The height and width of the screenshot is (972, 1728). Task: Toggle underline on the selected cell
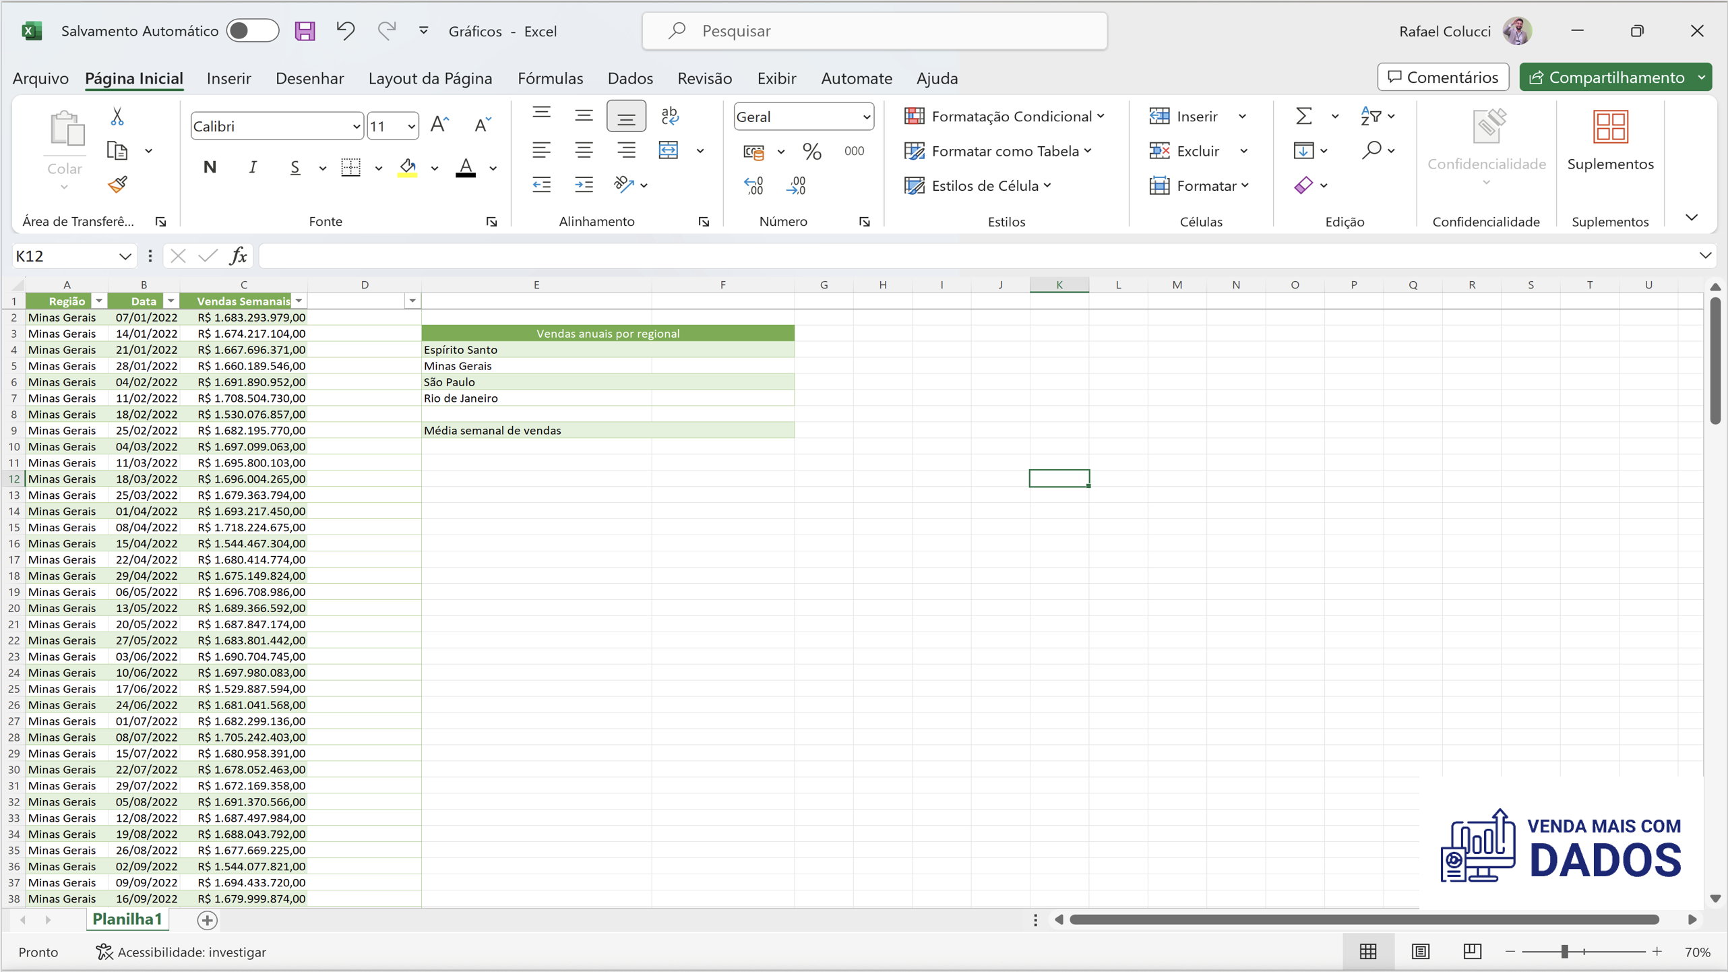pyautogui.click(x=295, y=167)
